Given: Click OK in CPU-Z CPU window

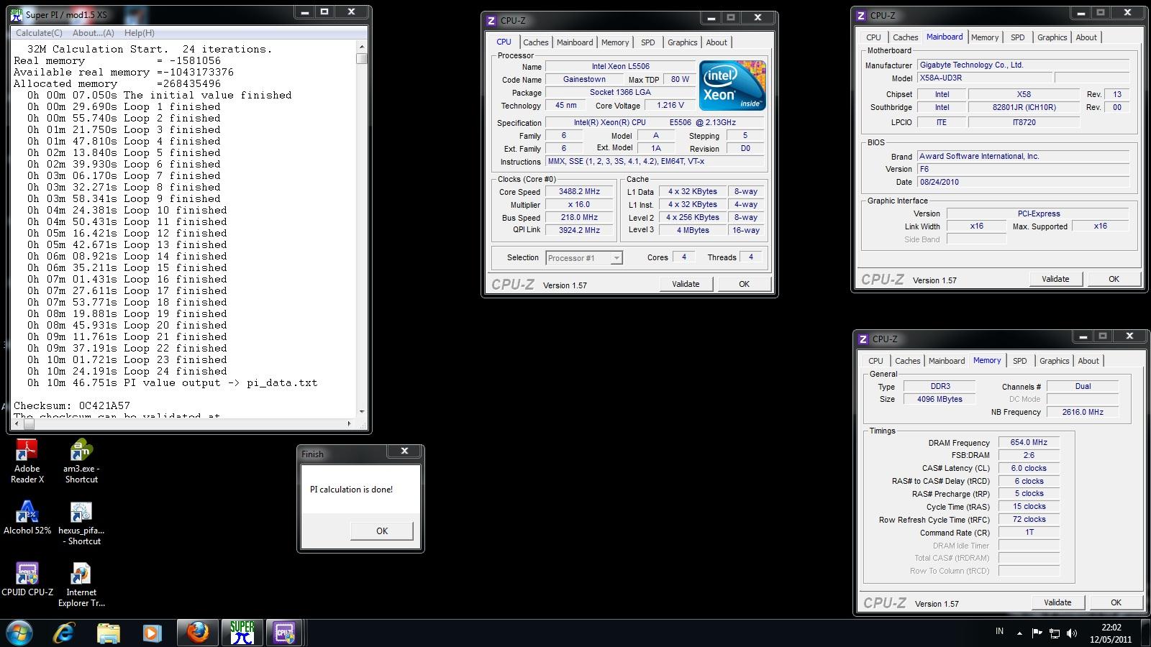Looking at the screenshot, I should click(745, 284).
